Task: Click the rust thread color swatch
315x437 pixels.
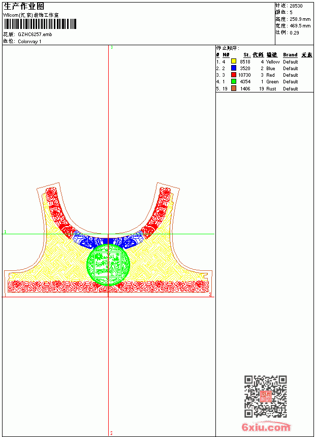Action: pos(234,88)
